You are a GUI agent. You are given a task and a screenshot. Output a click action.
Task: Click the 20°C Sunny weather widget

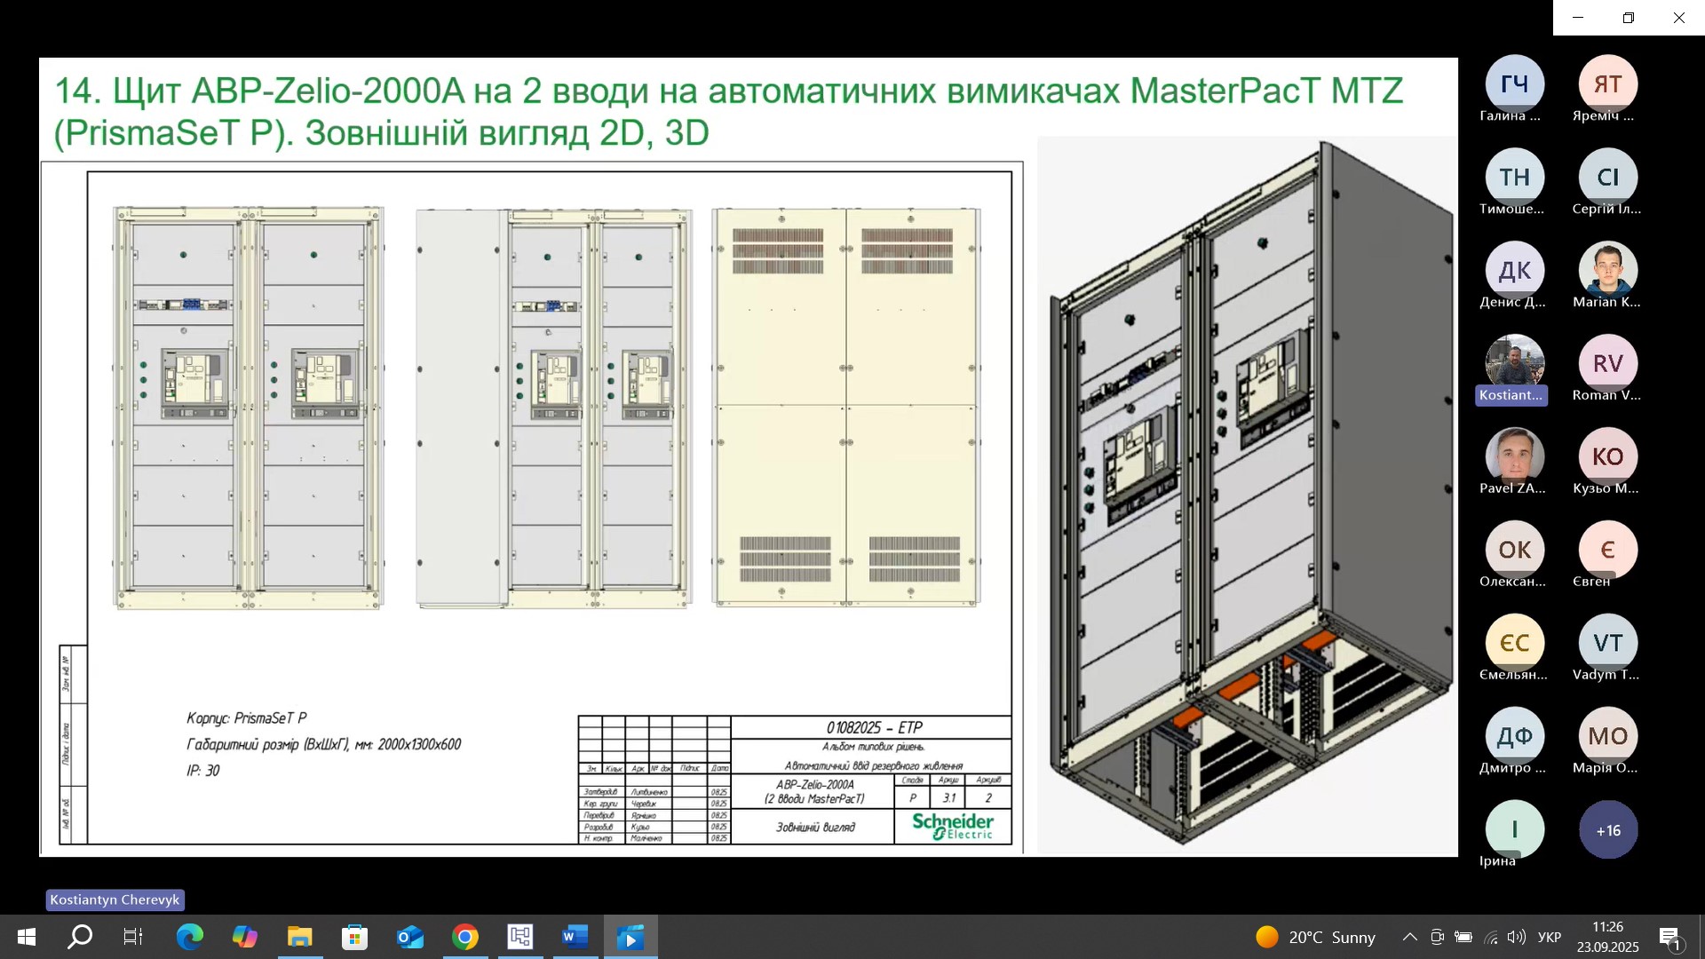point(1315,937)
